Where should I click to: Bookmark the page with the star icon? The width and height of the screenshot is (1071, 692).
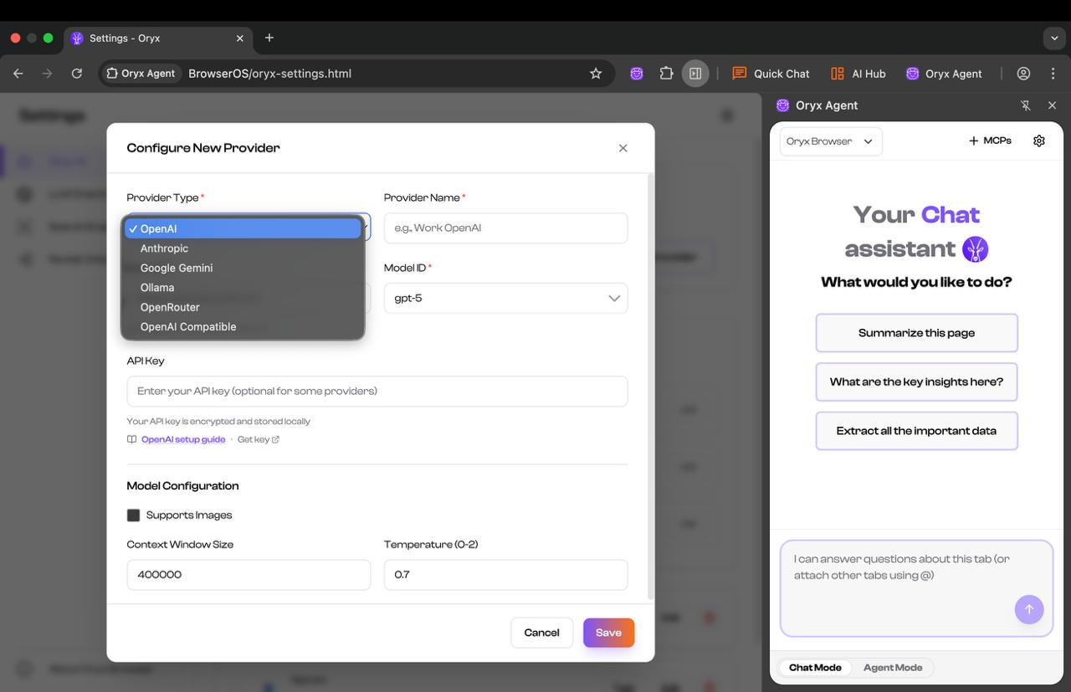pyautogui.click(x=595, y=74)
